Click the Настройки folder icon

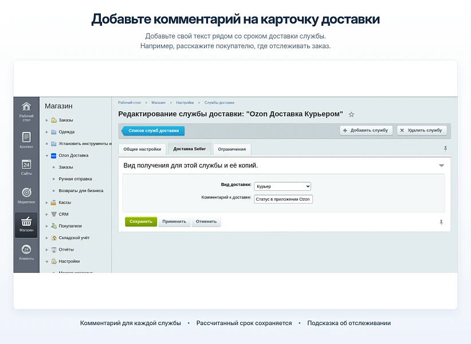coord(54,261)
